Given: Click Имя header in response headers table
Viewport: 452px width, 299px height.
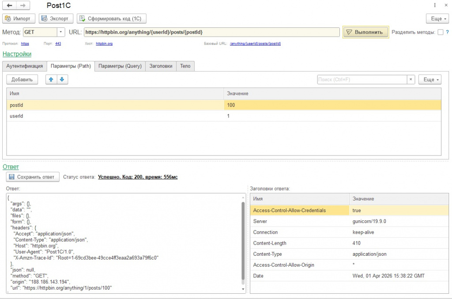Looking at the screenshot, I should pos(300,199).
